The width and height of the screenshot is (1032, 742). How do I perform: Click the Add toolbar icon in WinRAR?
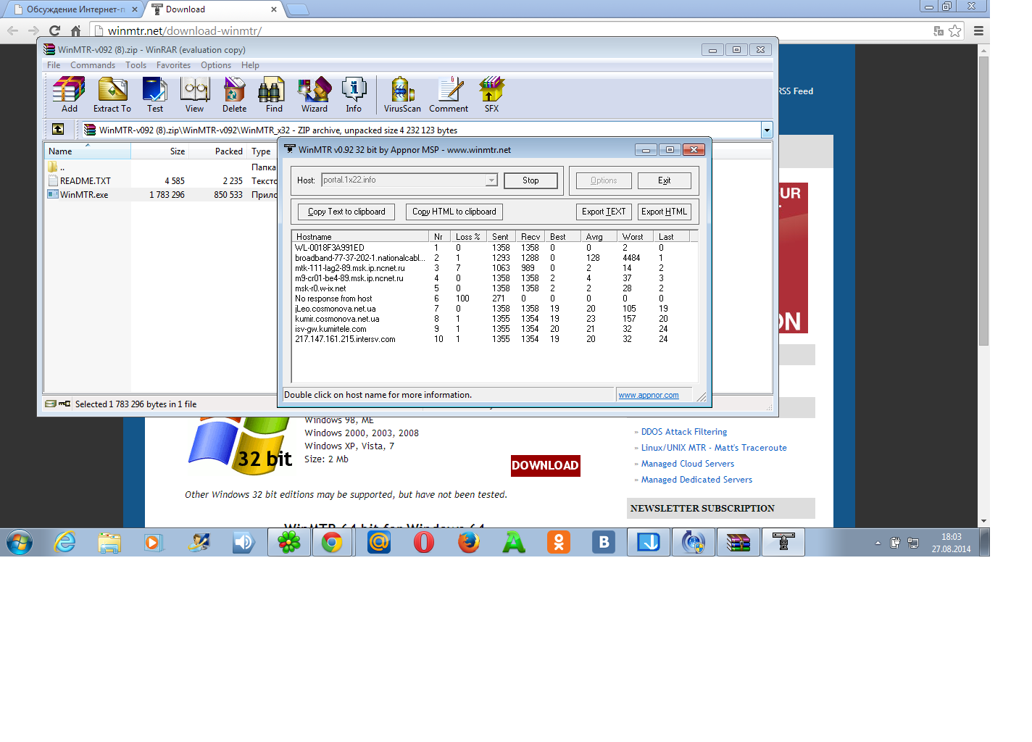pyautogui.click(x=69, y=95)
